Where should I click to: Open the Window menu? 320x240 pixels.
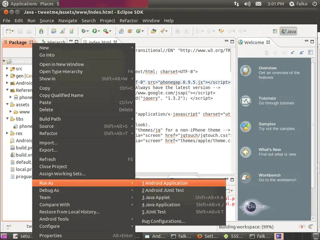coord(151,21)
